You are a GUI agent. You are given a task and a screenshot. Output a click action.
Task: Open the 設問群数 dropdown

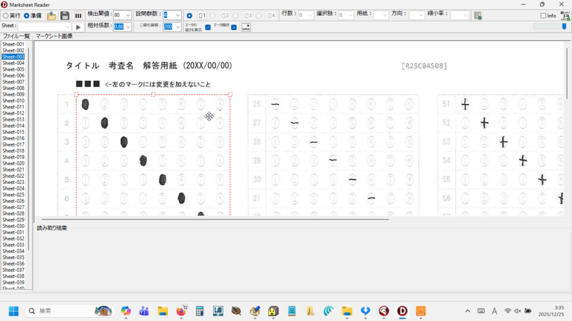tap(178, 16)
